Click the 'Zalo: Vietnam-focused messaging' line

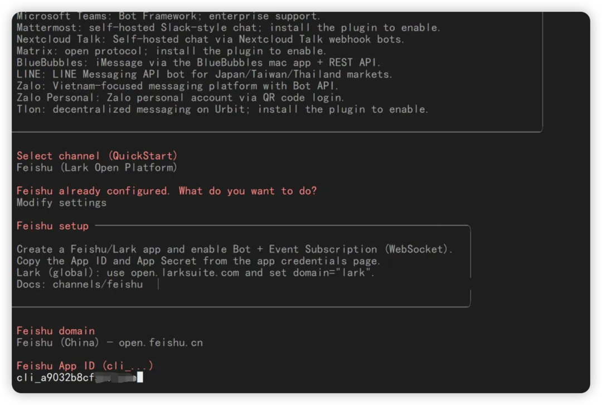point(177,86)
